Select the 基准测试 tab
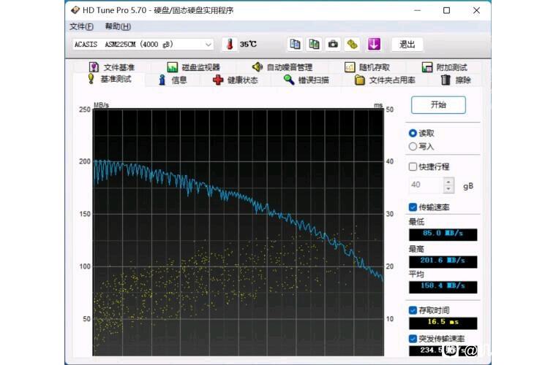Screen dimensions: 556x365 110,79
